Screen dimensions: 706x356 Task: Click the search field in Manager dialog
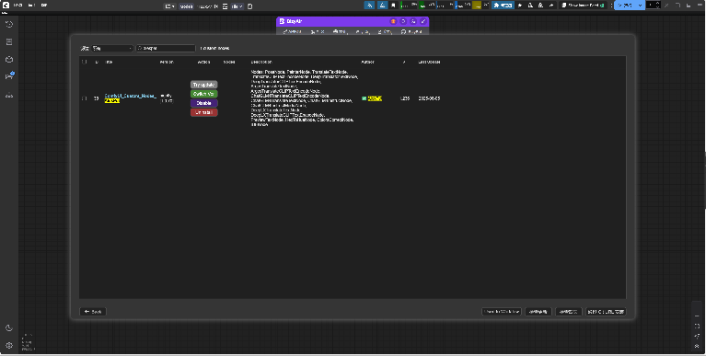point(166,48)
